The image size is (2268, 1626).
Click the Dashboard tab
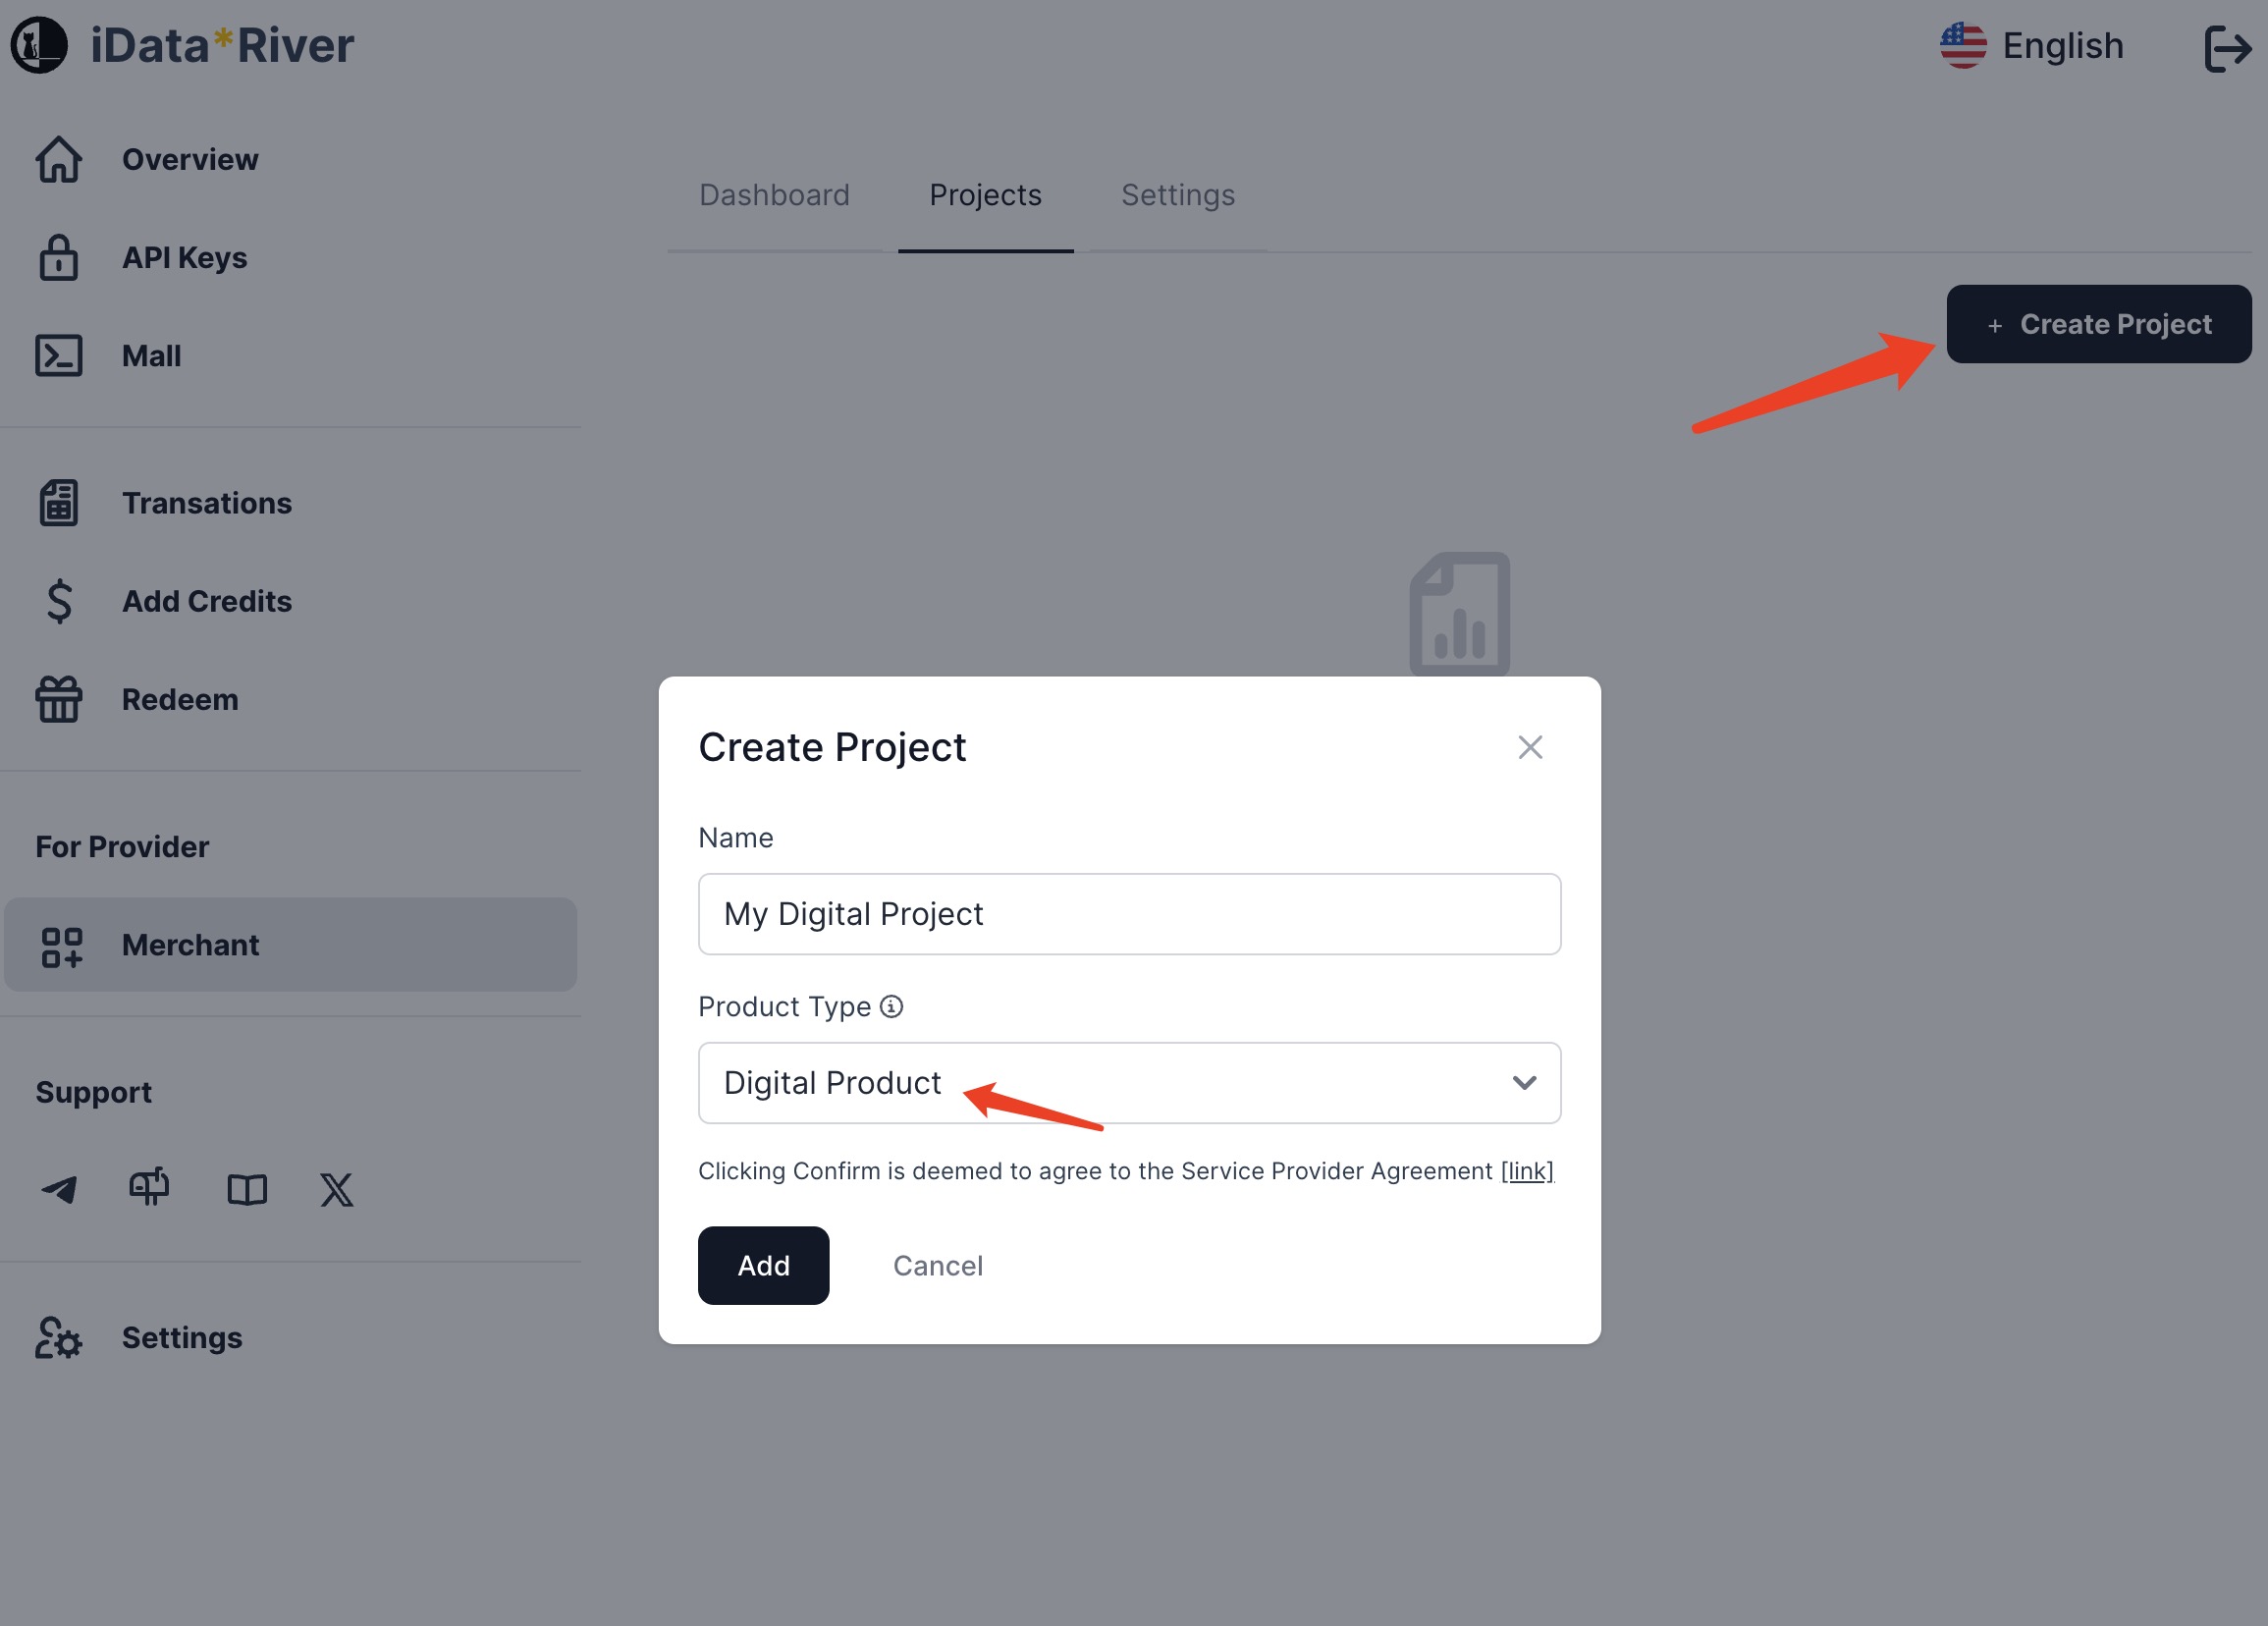(x=775, y=195)
